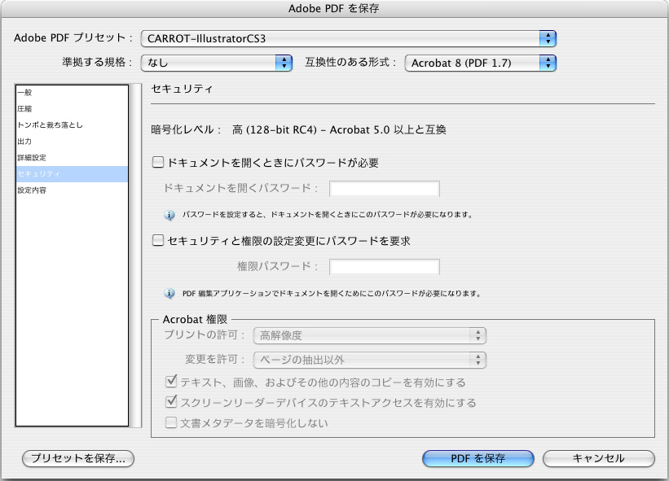The height and width of the screenshot is (481, 669).
Task: Open the プリントの許可 dropdown
Action: click(369, 335)
